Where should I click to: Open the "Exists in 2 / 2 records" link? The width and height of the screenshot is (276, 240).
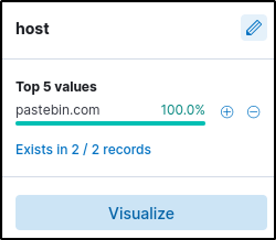click(83, 150)
